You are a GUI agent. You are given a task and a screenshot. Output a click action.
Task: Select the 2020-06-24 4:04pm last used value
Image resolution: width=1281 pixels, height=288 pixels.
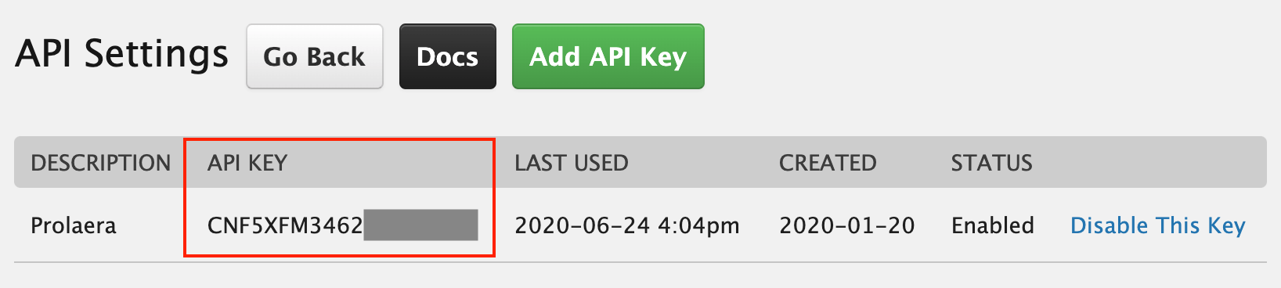(x=627, y=225)
